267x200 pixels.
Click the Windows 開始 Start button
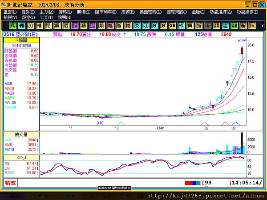(13, 196)
